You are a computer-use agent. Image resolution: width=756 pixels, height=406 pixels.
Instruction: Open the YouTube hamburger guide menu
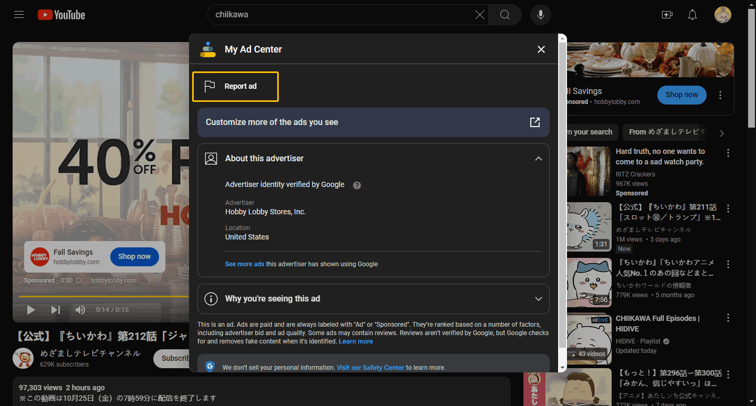(19, 15)
